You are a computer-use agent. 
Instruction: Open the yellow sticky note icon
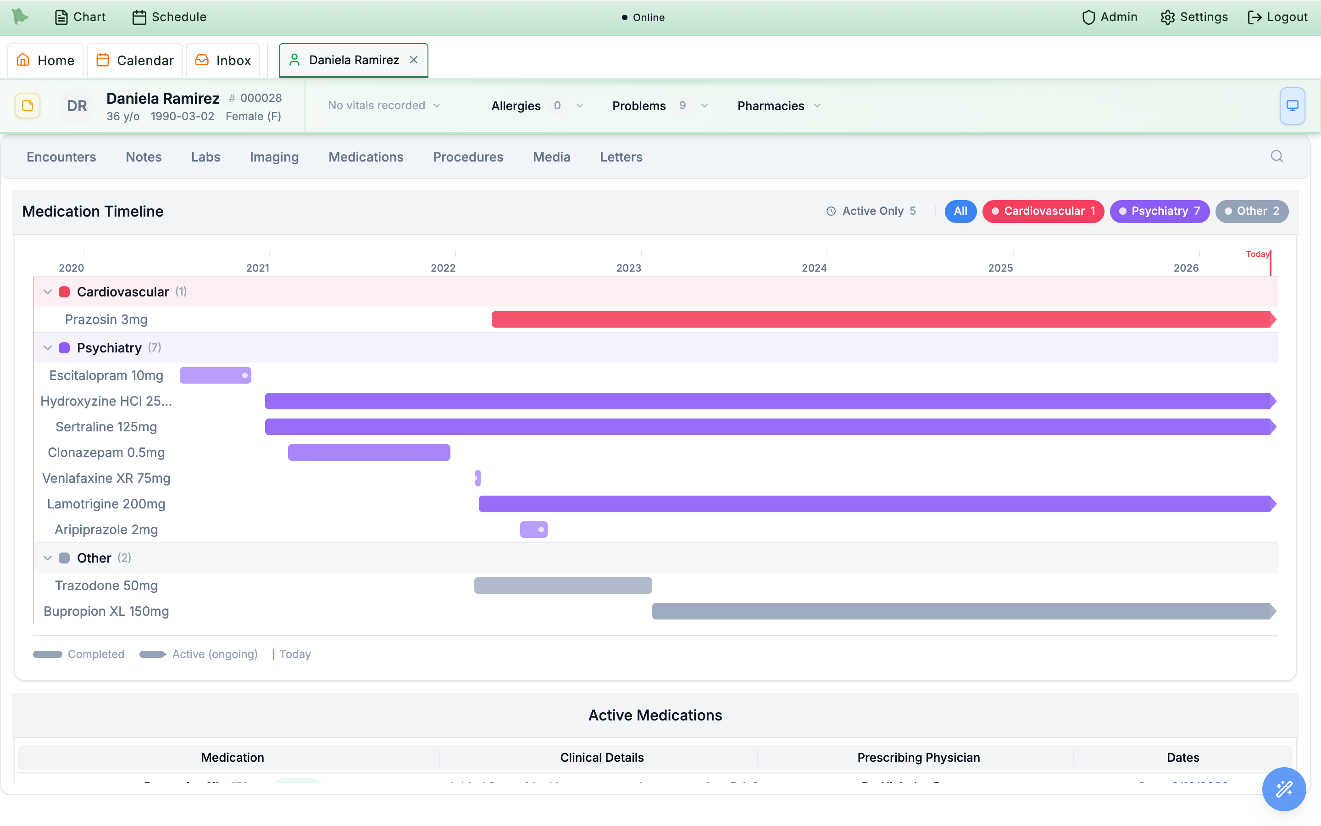pos(28,106)
